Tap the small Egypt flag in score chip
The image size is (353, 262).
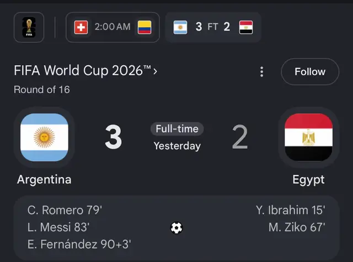point(246,27)
